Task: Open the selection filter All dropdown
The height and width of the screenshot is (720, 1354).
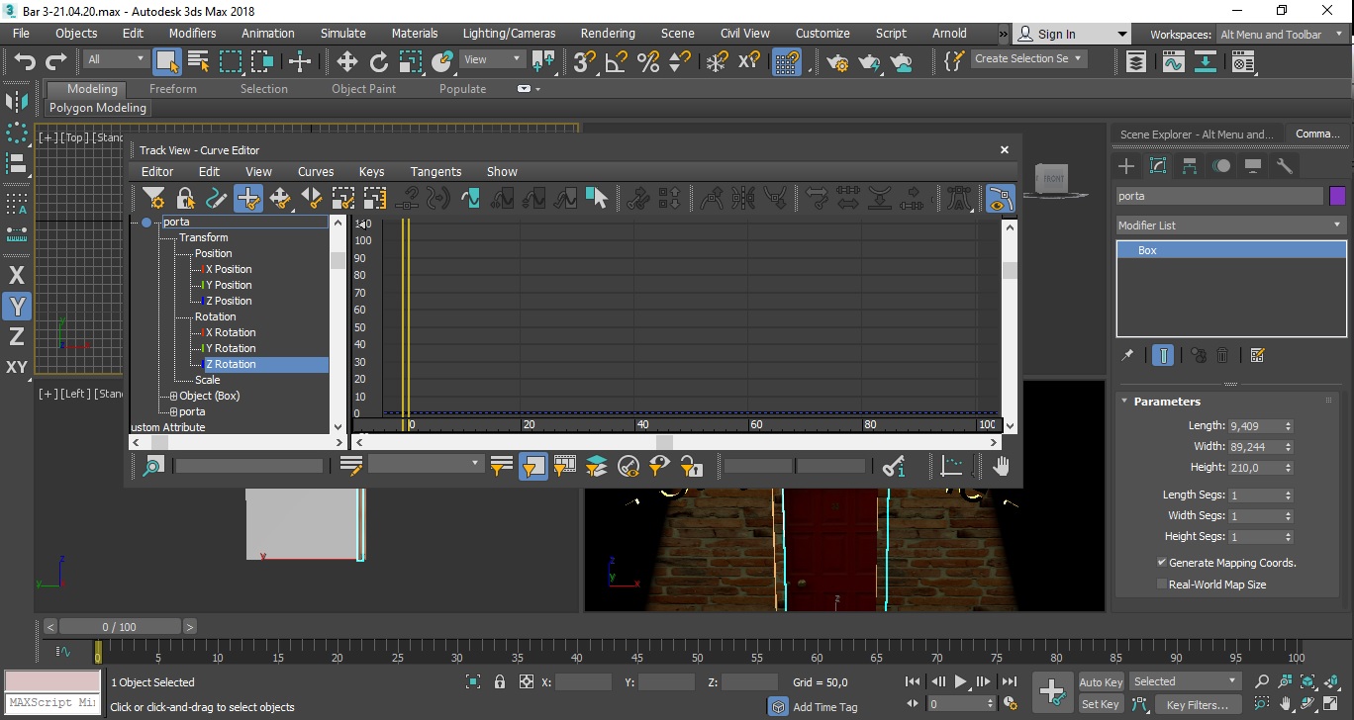Action: coord(115,59)
